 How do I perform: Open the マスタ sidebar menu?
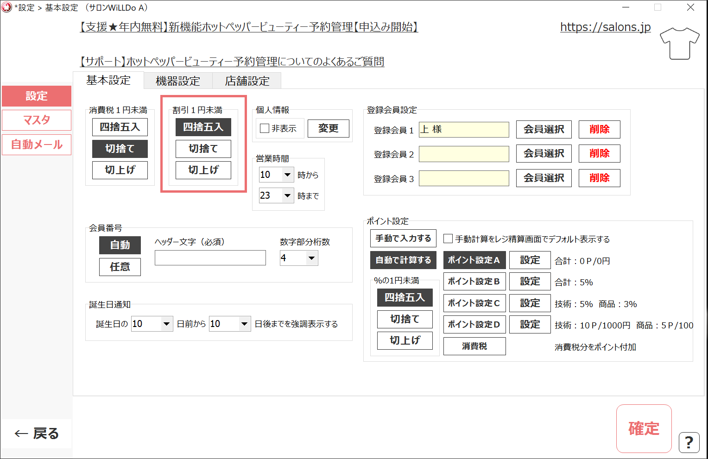tap(37, 120)
